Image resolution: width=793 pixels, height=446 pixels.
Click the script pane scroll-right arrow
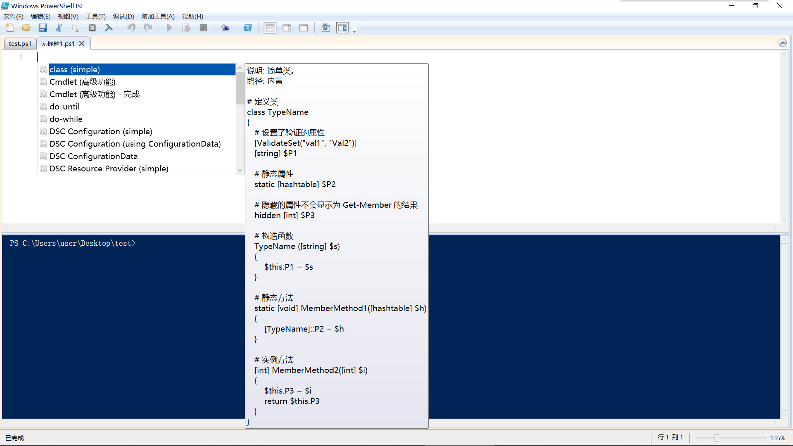[x=775, y=228]
